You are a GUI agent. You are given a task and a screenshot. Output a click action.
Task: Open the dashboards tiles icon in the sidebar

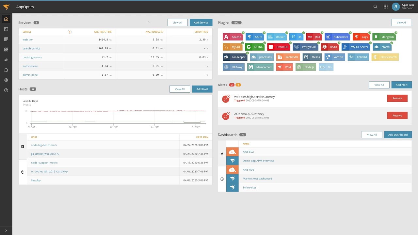coord(6,50)
